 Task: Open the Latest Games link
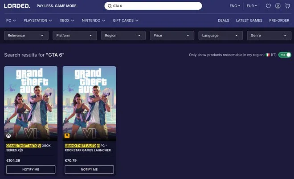pos(249,20)
